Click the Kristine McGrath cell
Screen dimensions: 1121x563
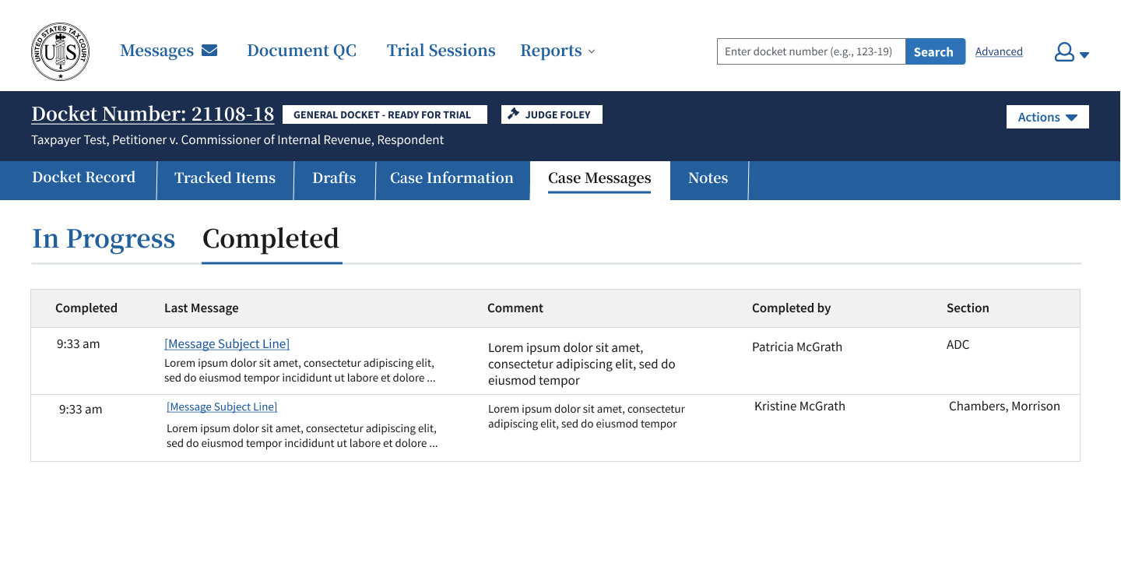[799, 406]
